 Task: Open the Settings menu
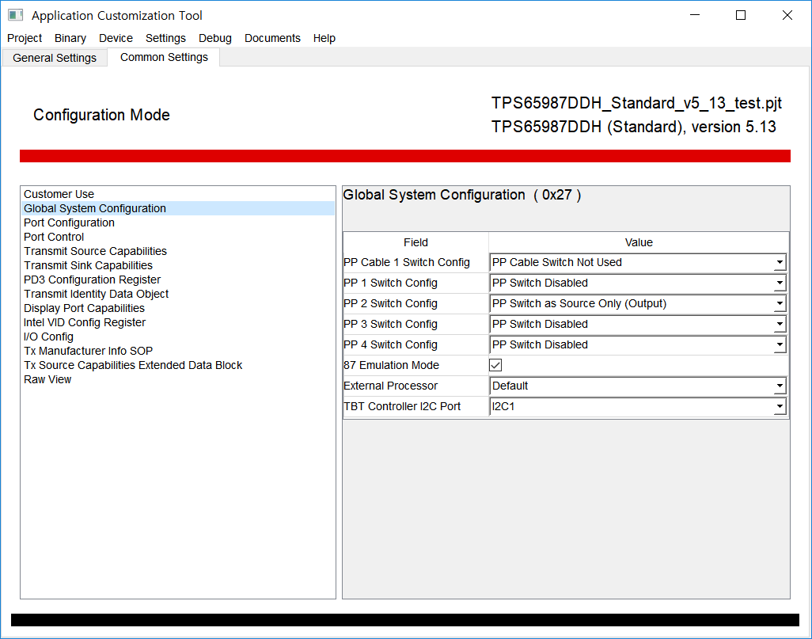pyautogui.click(x=165, y=38)
